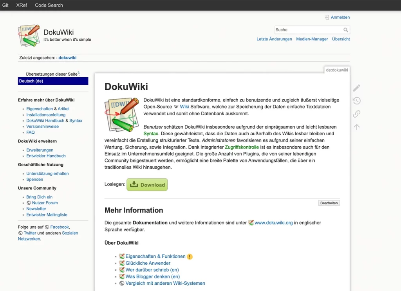Click the login icon beside Anmelden
This screenshot has width=401, height=291.
click(x=327, y=17)
